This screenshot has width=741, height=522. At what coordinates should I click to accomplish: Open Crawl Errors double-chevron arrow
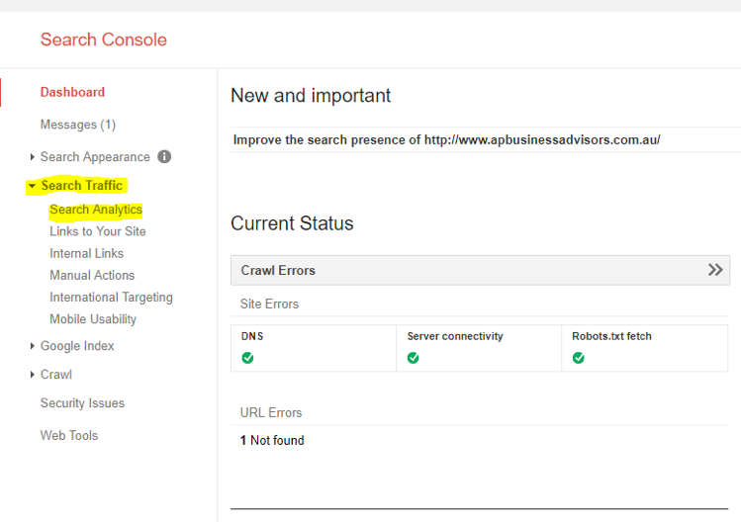pos(715,270)
